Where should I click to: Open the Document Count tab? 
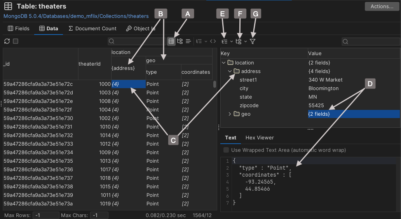click(x=92, y=28)
